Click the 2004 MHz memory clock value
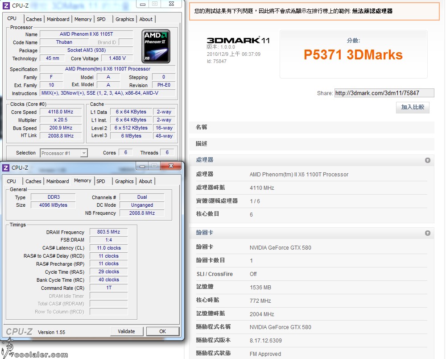 click(x=262, y=314)
